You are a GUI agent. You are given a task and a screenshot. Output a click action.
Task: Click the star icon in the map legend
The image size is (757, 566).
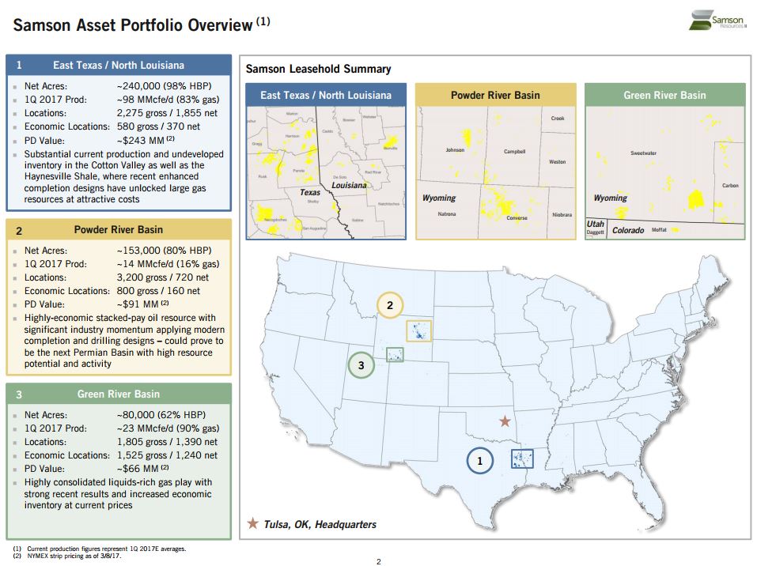click(x=253, y=524)
